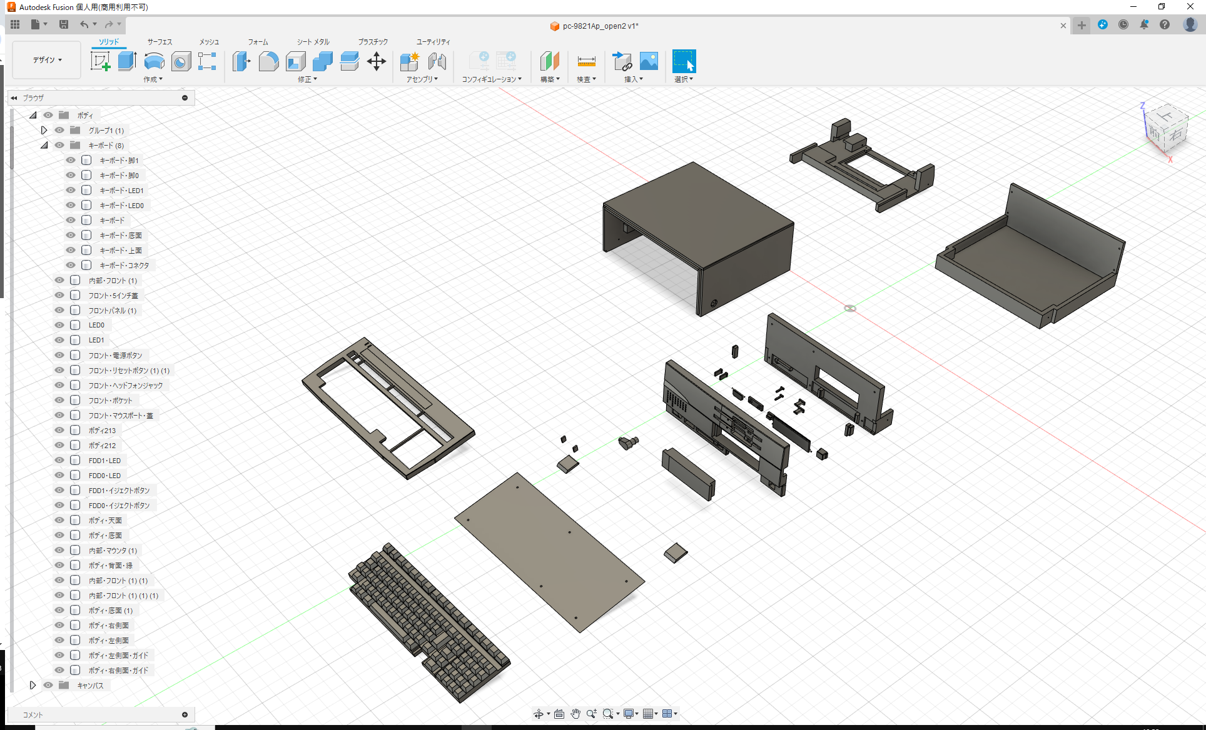Undo the last action
Viewport: 1206px width, 730px height.
[x=85, y=24]
